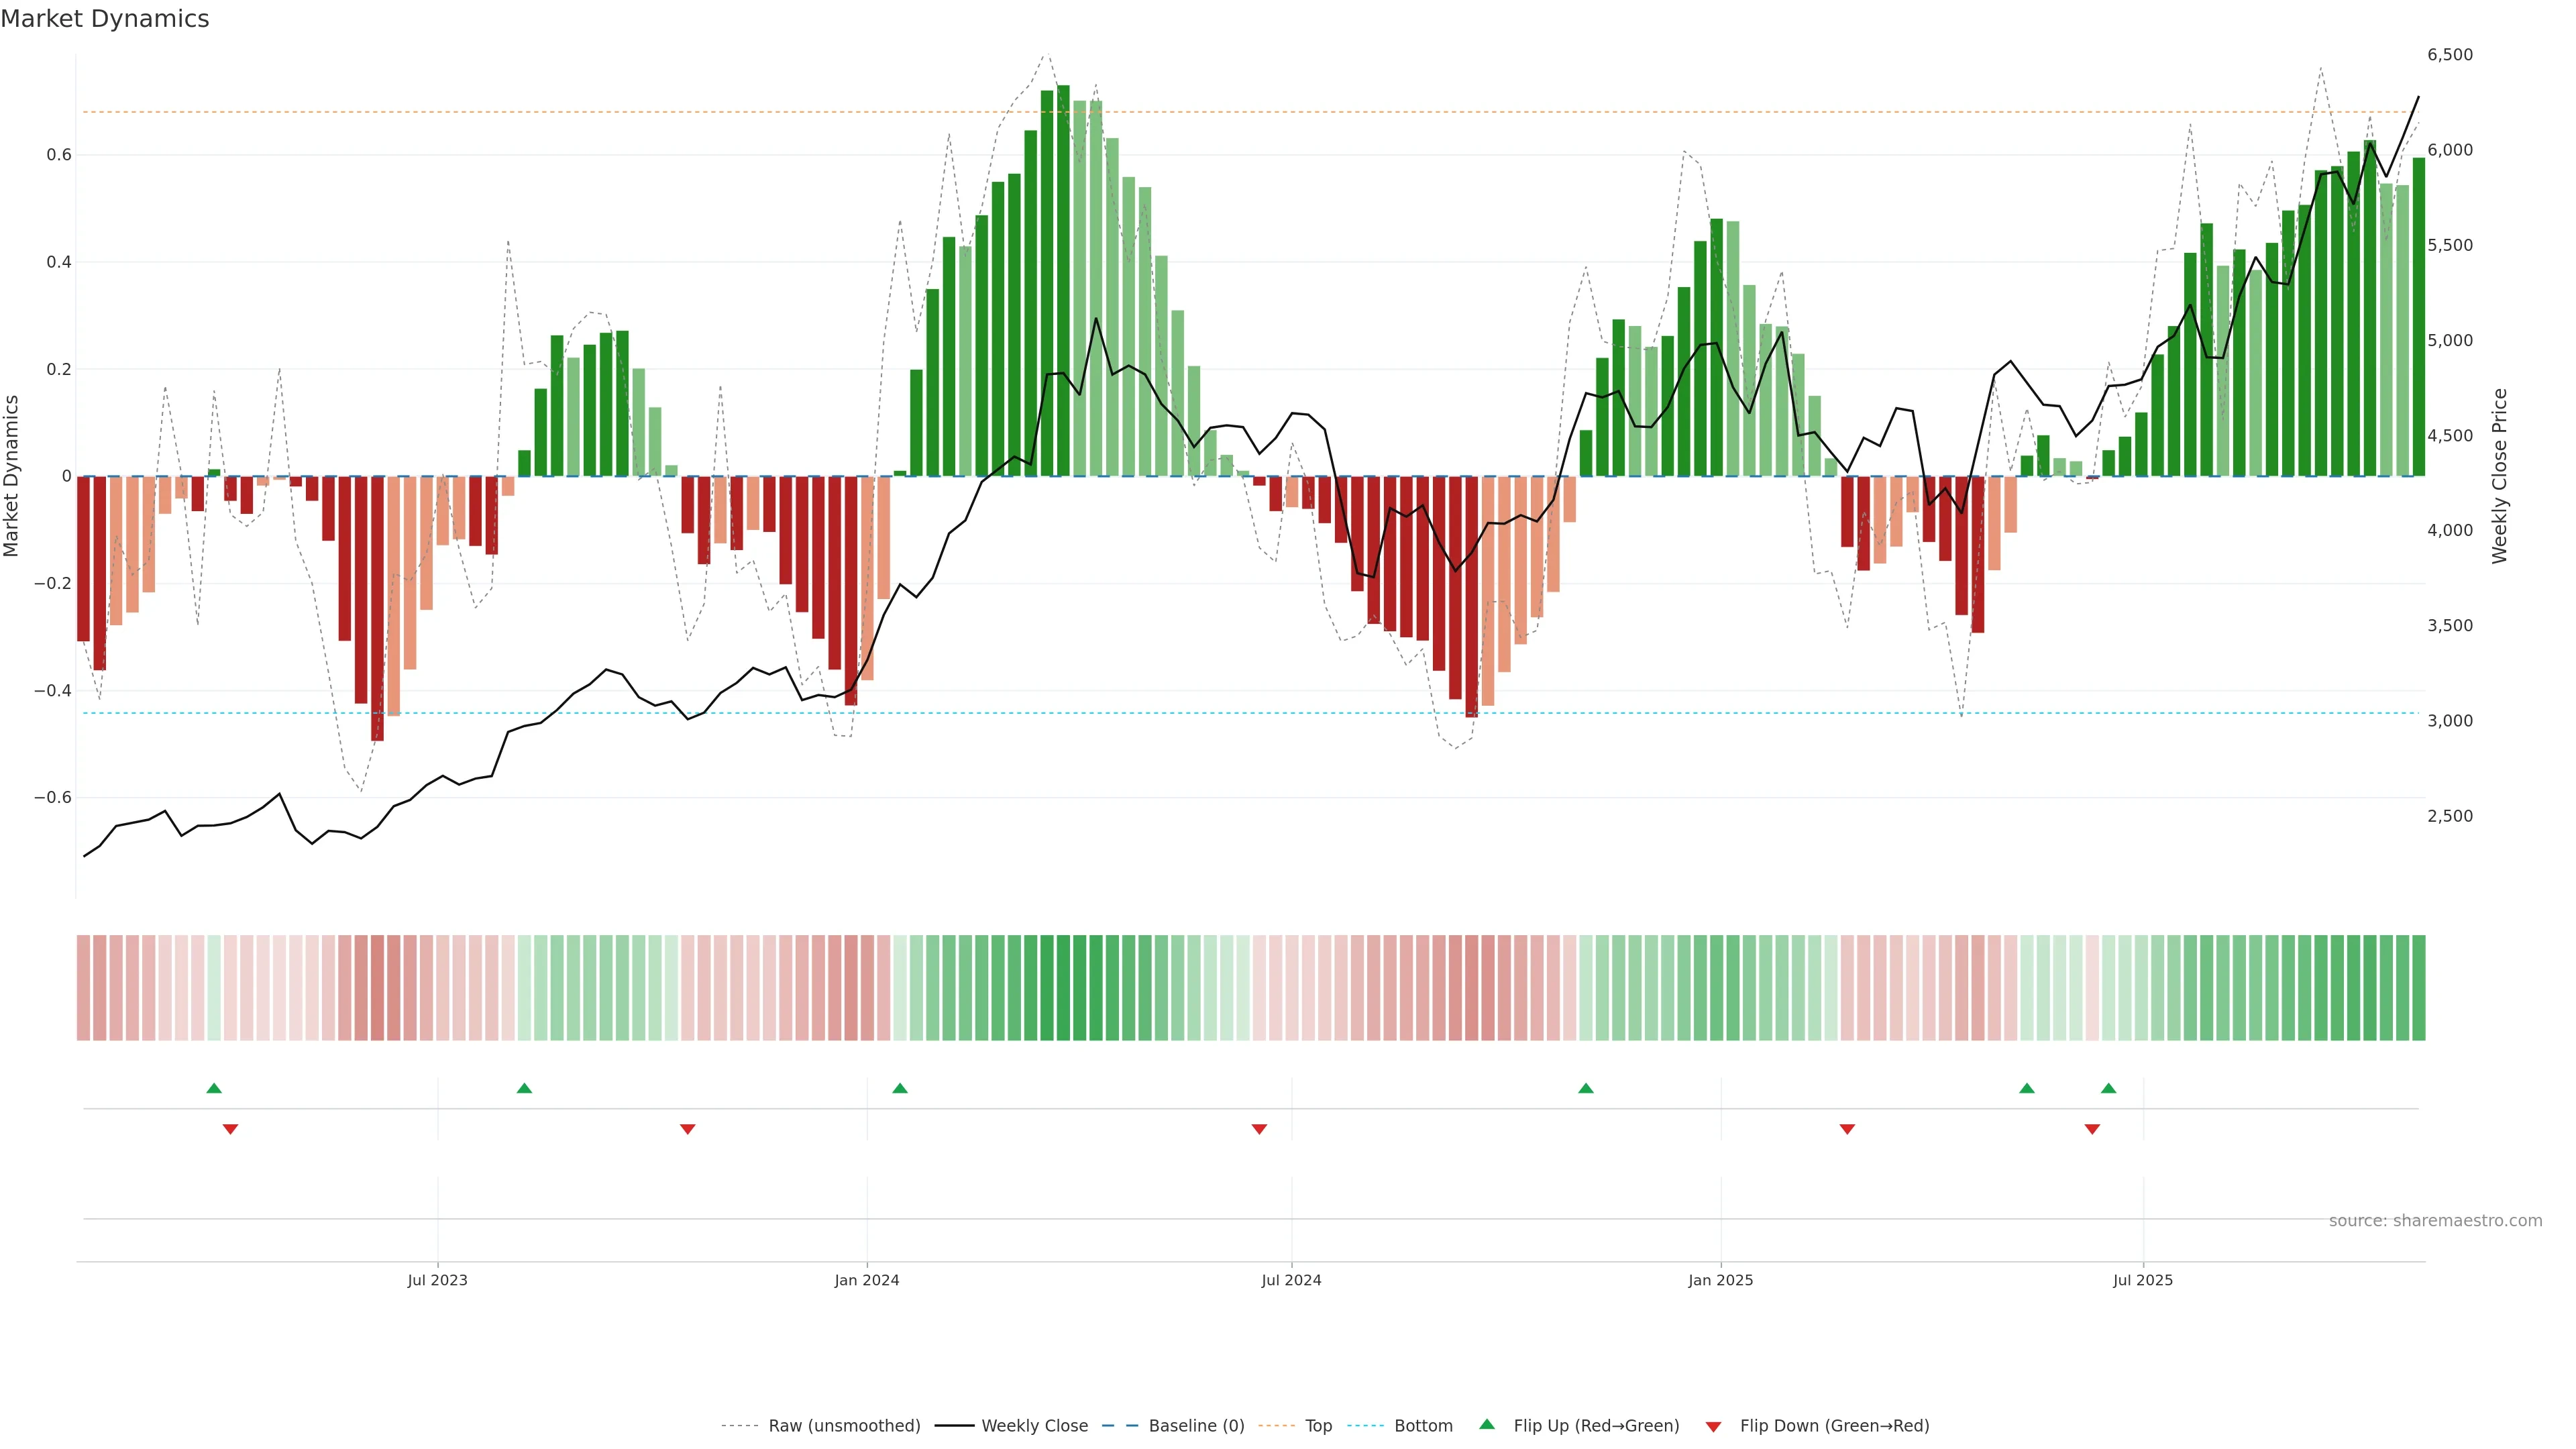Click the flip-down triangle just before Jul 2024
This screenshot has height=1449, width=2576.
[1259, 1129]
